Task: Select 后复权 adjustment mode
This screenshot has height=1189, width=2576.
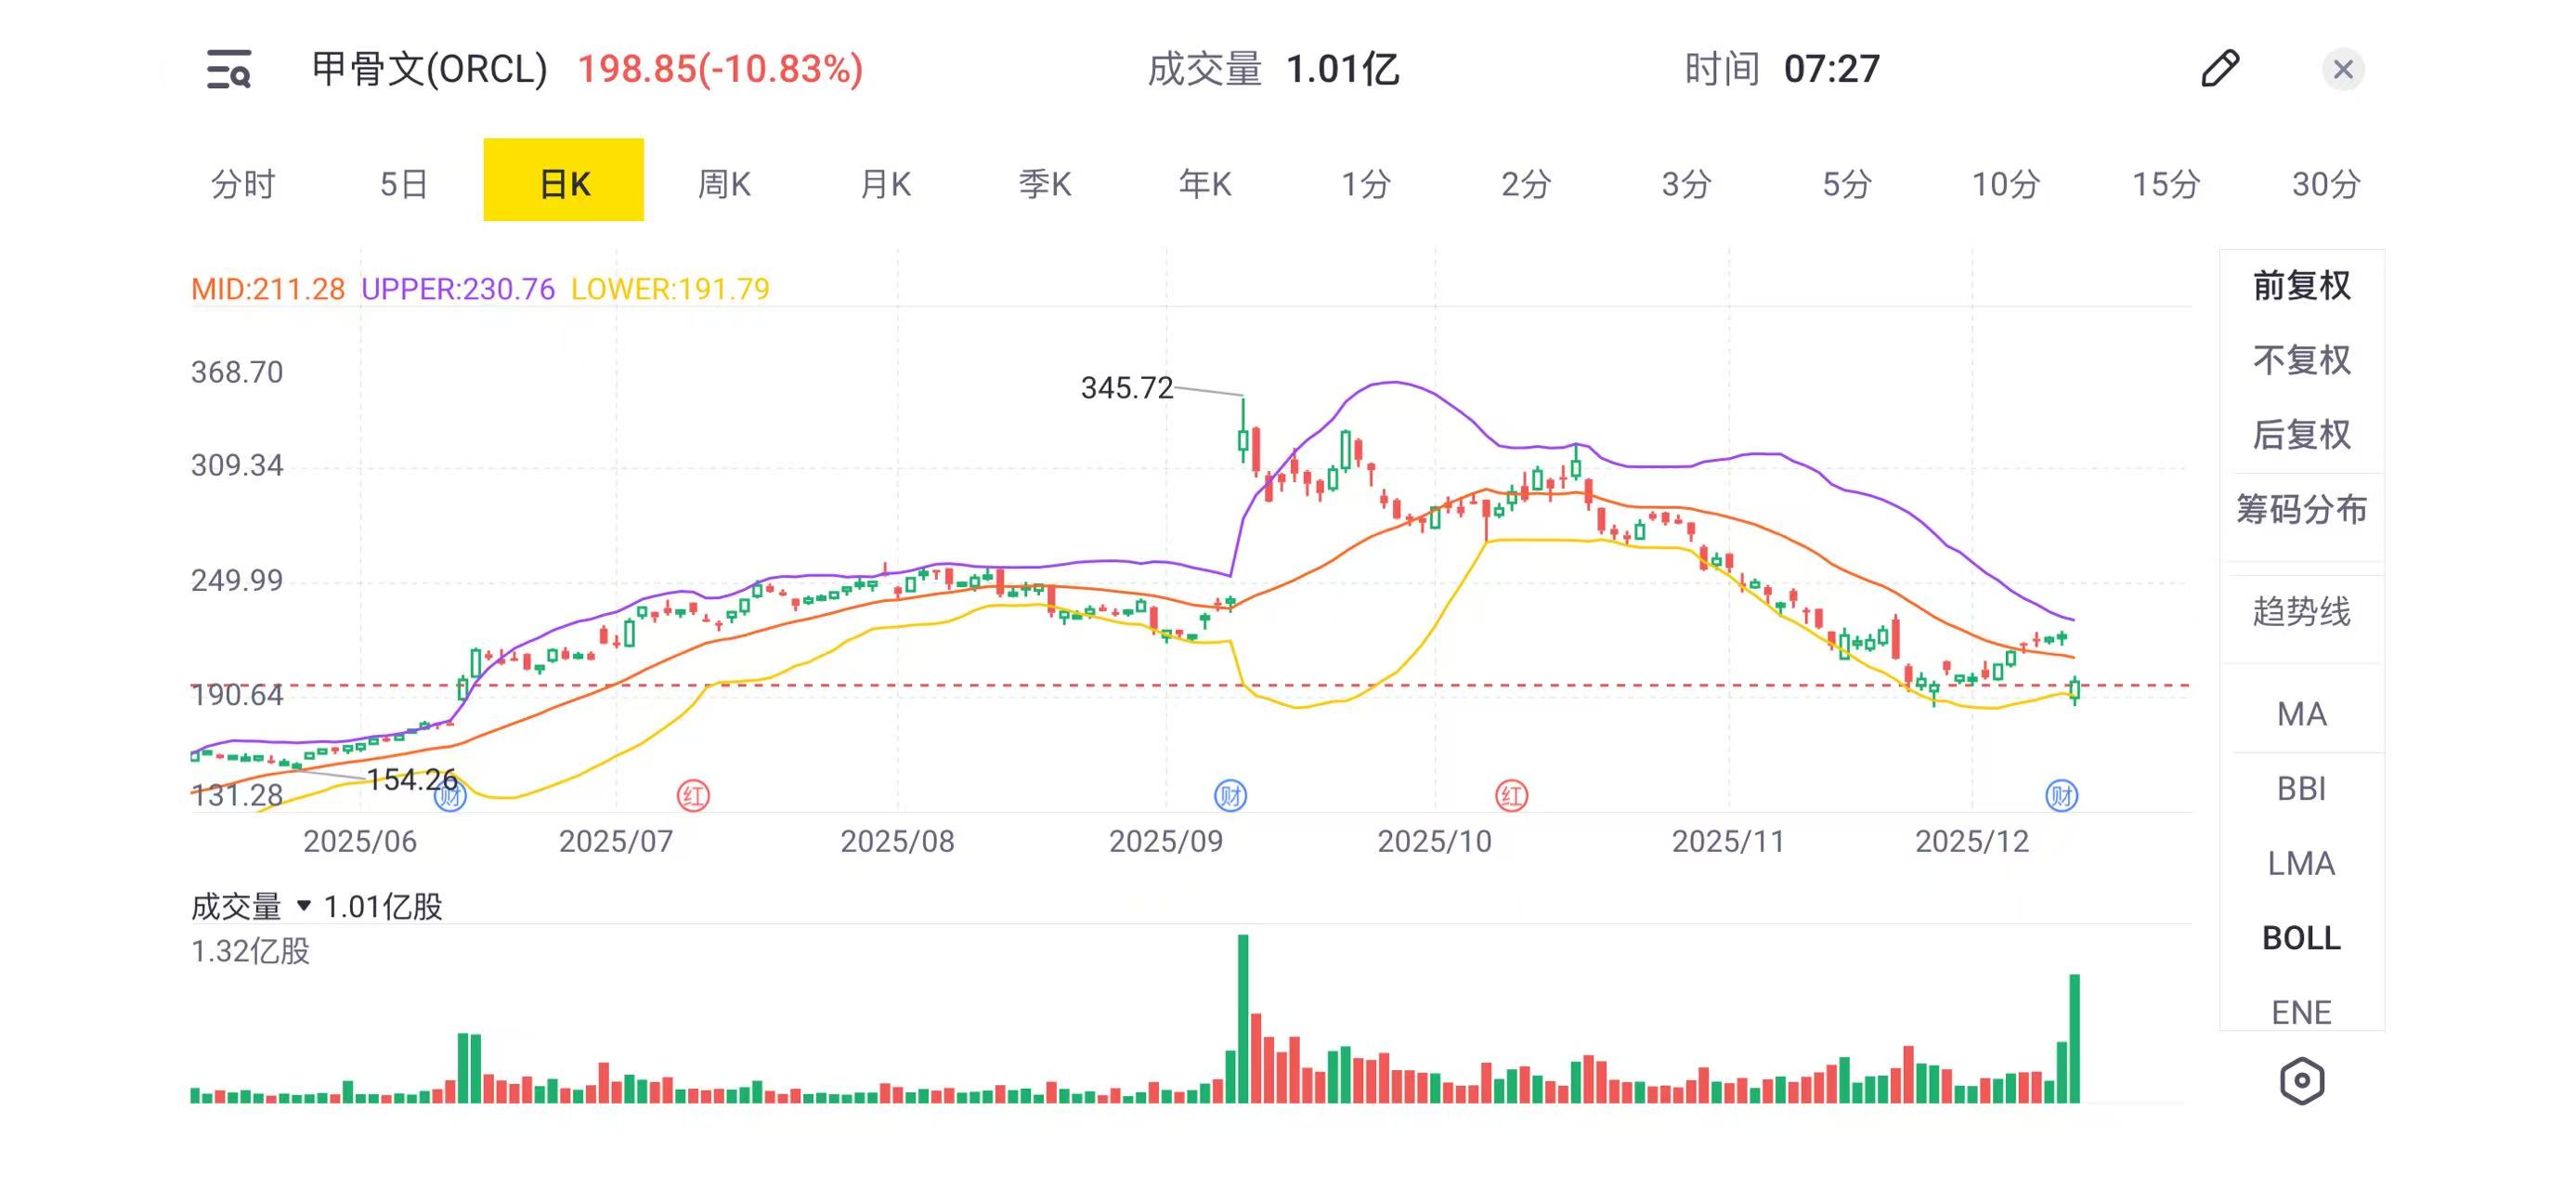Action: click(x=2301, y=435)
